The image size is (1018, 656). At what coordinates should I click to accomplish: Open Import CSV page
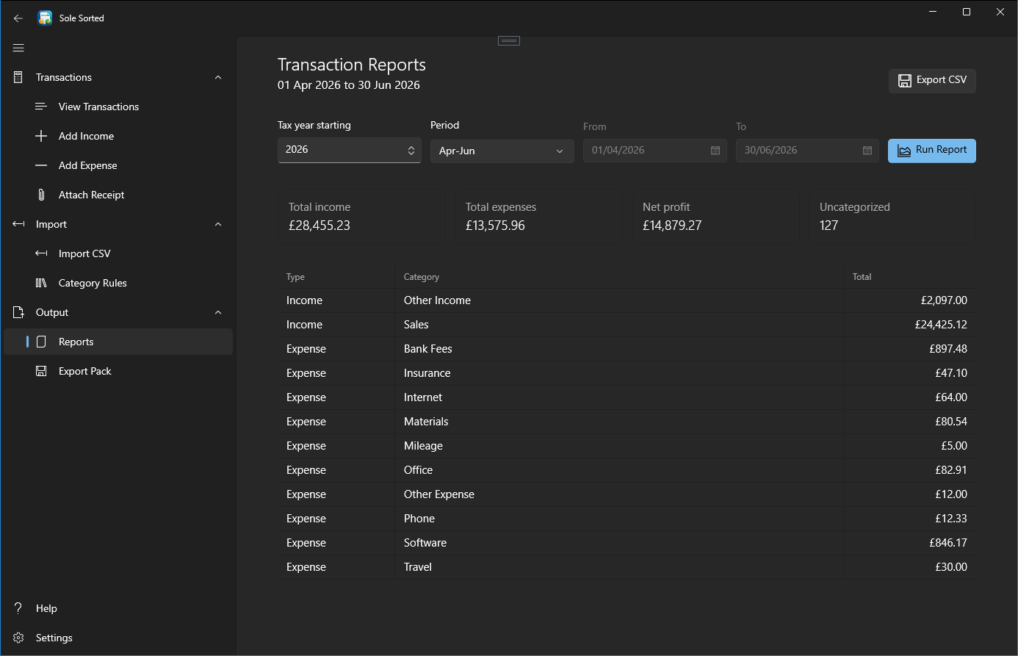coord(118,253)
